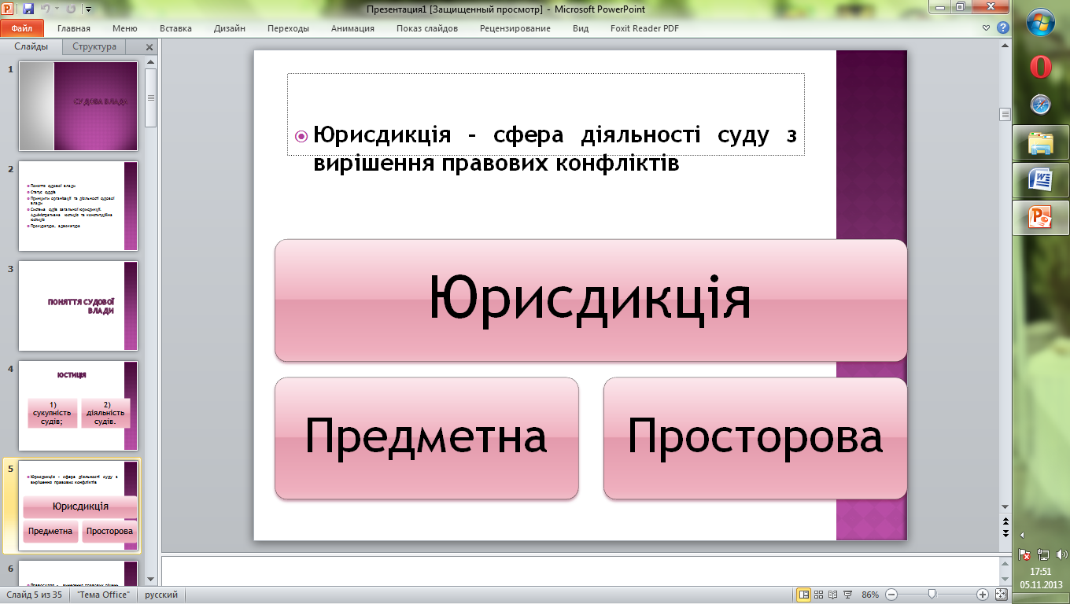Open the network tray icon
This screenshot has height=604, width=1070.
click(1042, 554)
